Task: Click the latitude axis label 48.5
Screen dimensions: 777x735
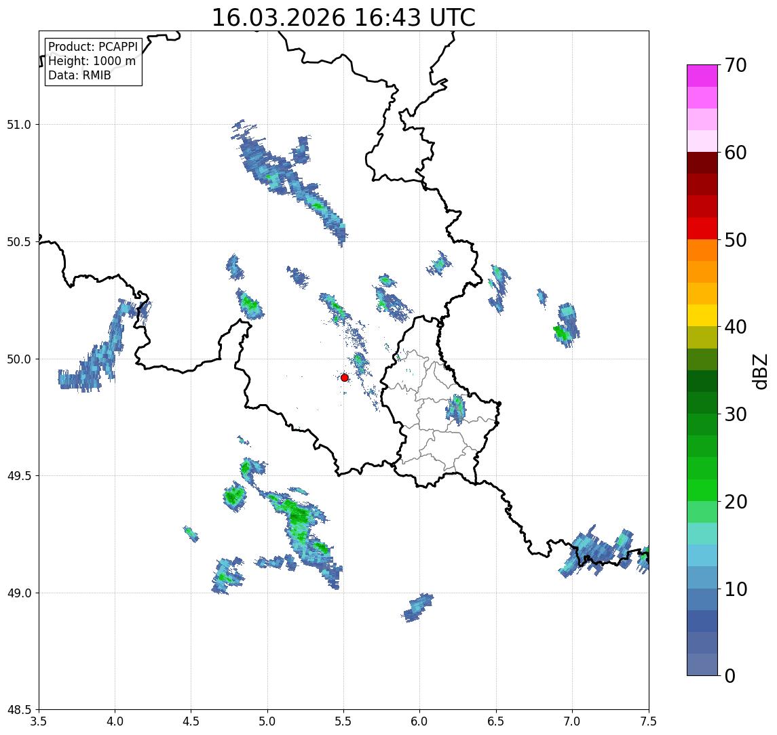Action: click(19, 710)
